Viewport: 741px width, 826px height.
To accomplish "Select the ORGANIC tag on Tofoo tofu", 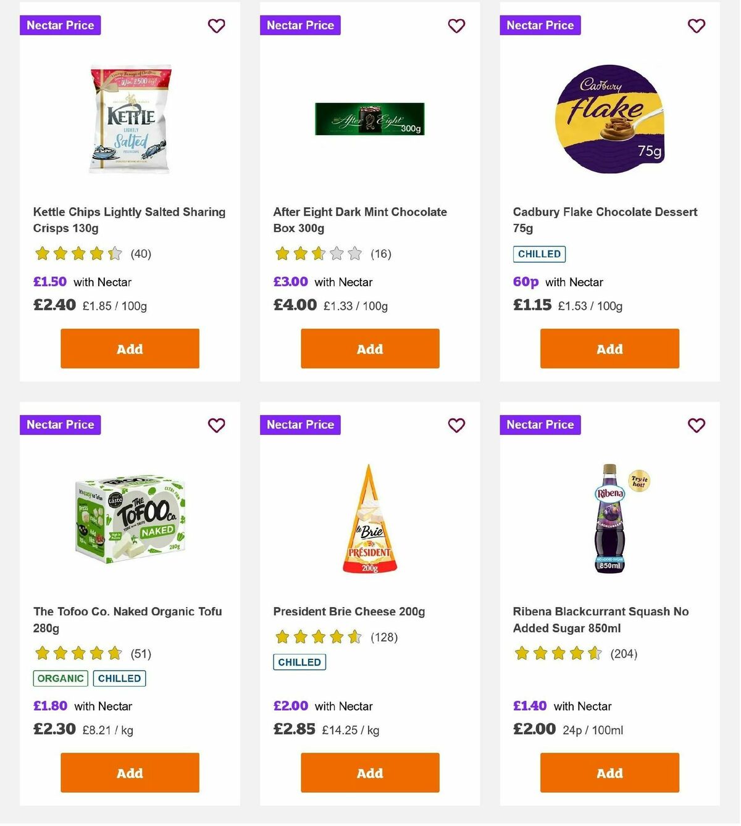I will [x=60, y=678].
